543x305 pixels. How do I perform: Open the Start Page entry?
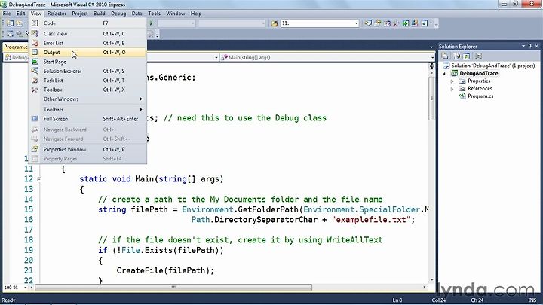click(87, 62)
